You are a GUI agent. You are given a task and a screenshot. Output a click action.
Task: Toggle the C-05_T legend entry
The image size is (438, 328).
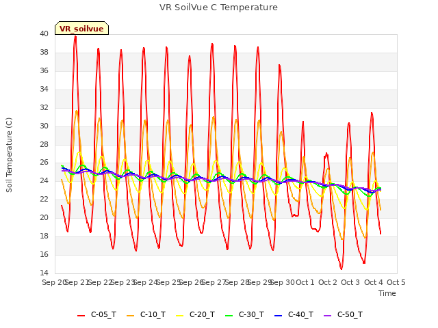coord(96,314)
